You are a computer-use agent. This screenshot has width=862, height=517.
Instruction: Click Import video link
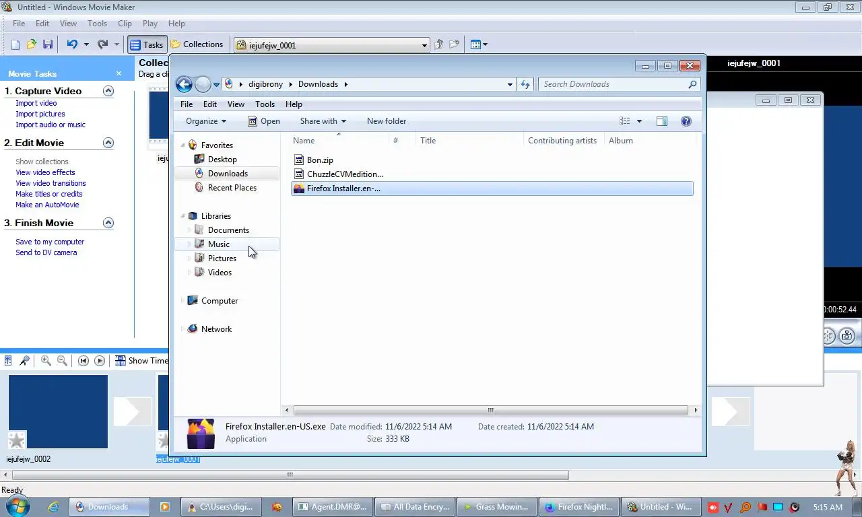coord(36,103)
